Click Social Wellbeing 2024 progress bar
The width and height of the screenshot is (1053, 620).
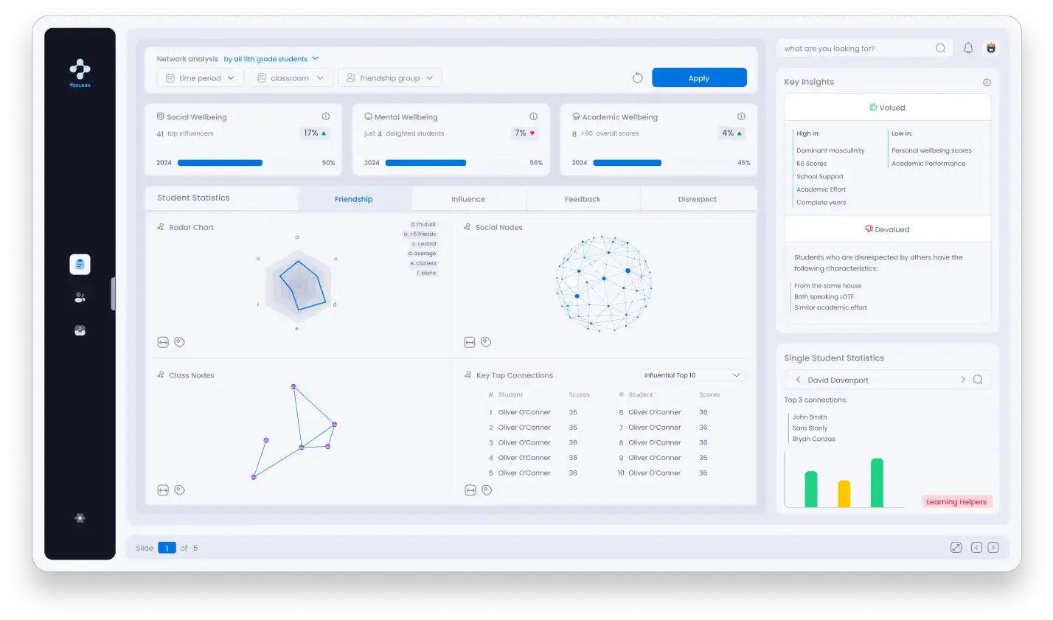[220, 163]
